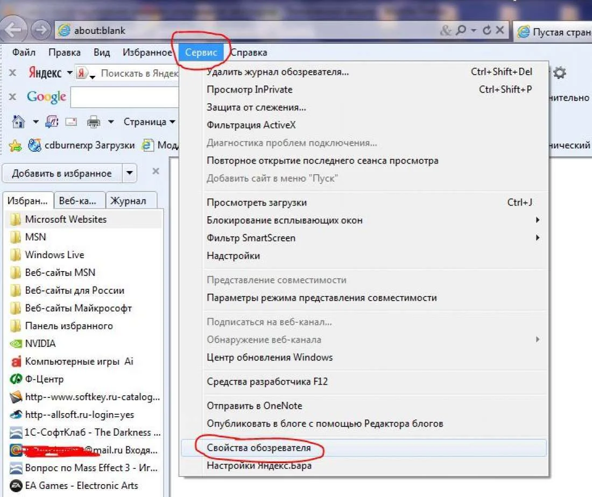The image size is (592, 497).
Task: Switch to the Веб-ка... tab
Action: (x=79, y=201)
